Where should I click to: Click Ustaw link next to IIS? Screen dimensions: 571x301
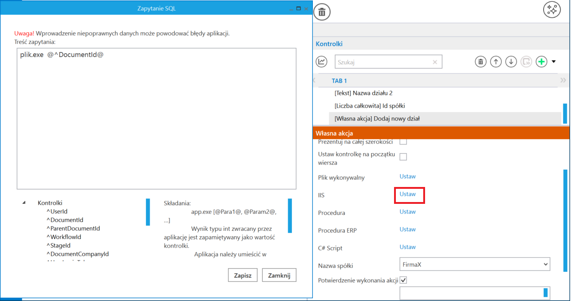(x=408, y=194)
